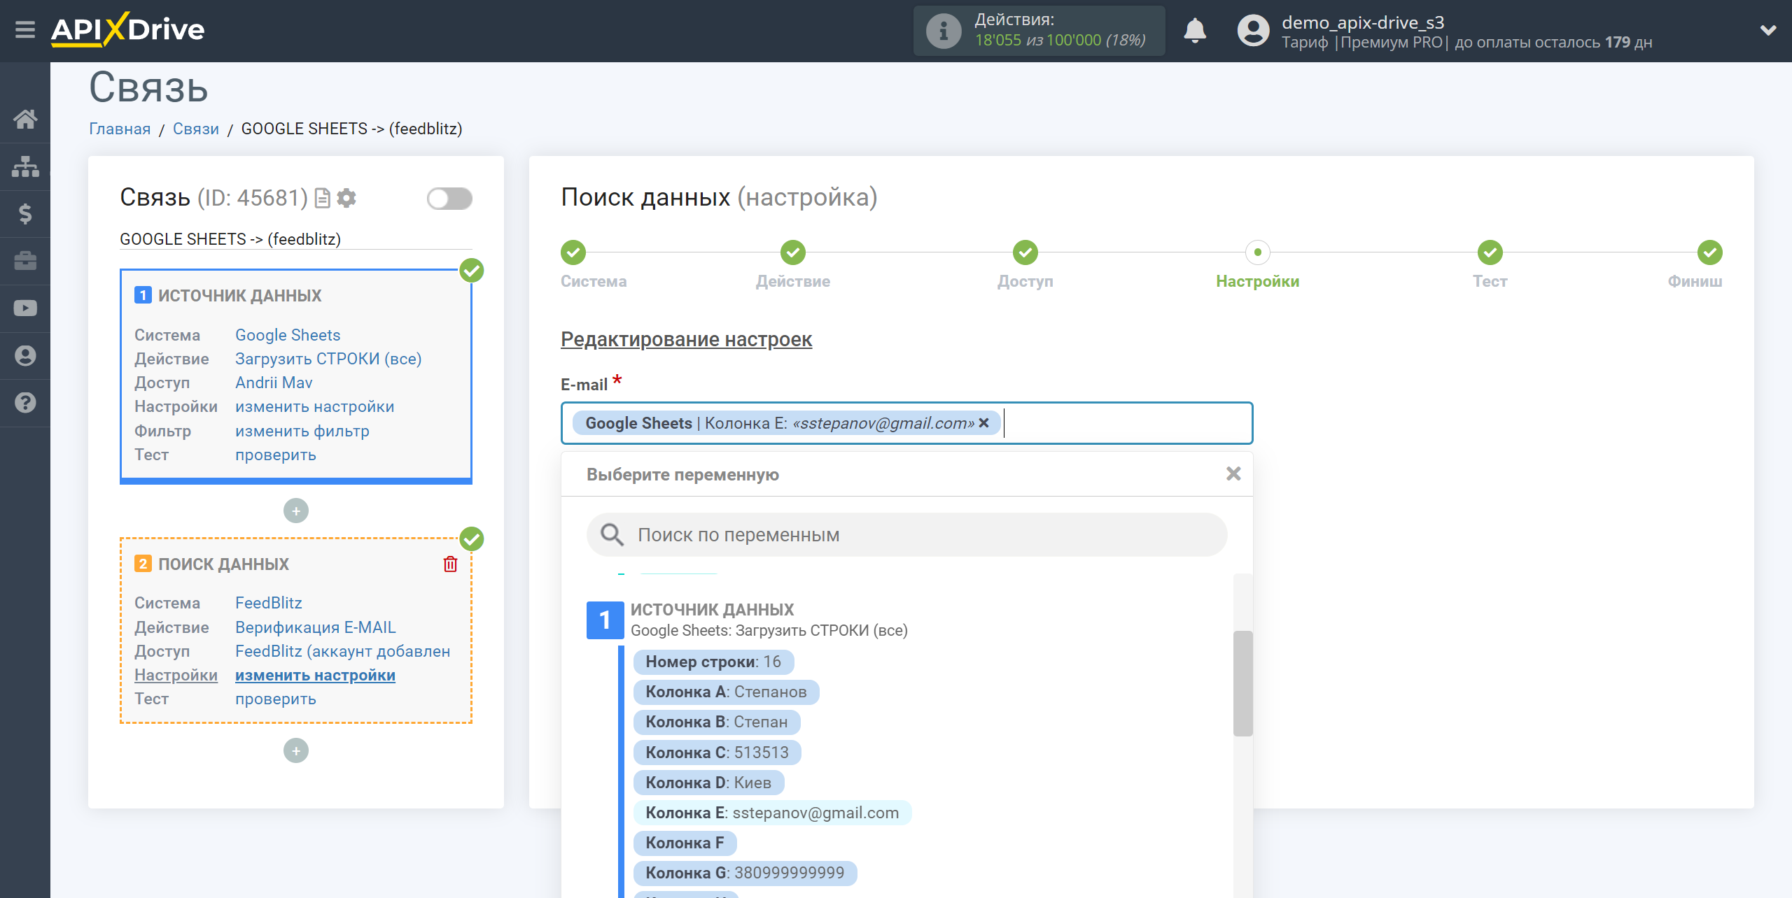Click bold изменить настройки link

pyautogui.click(x=315, y=675)
